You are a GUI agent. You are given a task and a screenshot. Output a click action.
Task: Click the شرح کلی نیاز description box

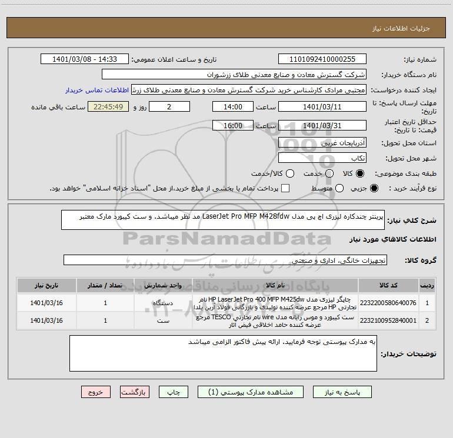tap(223, 220)
